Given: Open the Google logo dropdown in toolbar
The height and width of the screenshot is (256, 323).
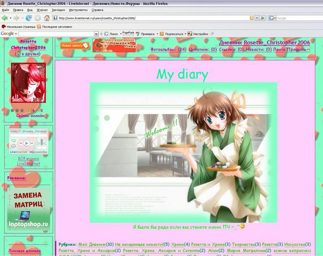Looking at the screenshot, I should tap(16, 34).
